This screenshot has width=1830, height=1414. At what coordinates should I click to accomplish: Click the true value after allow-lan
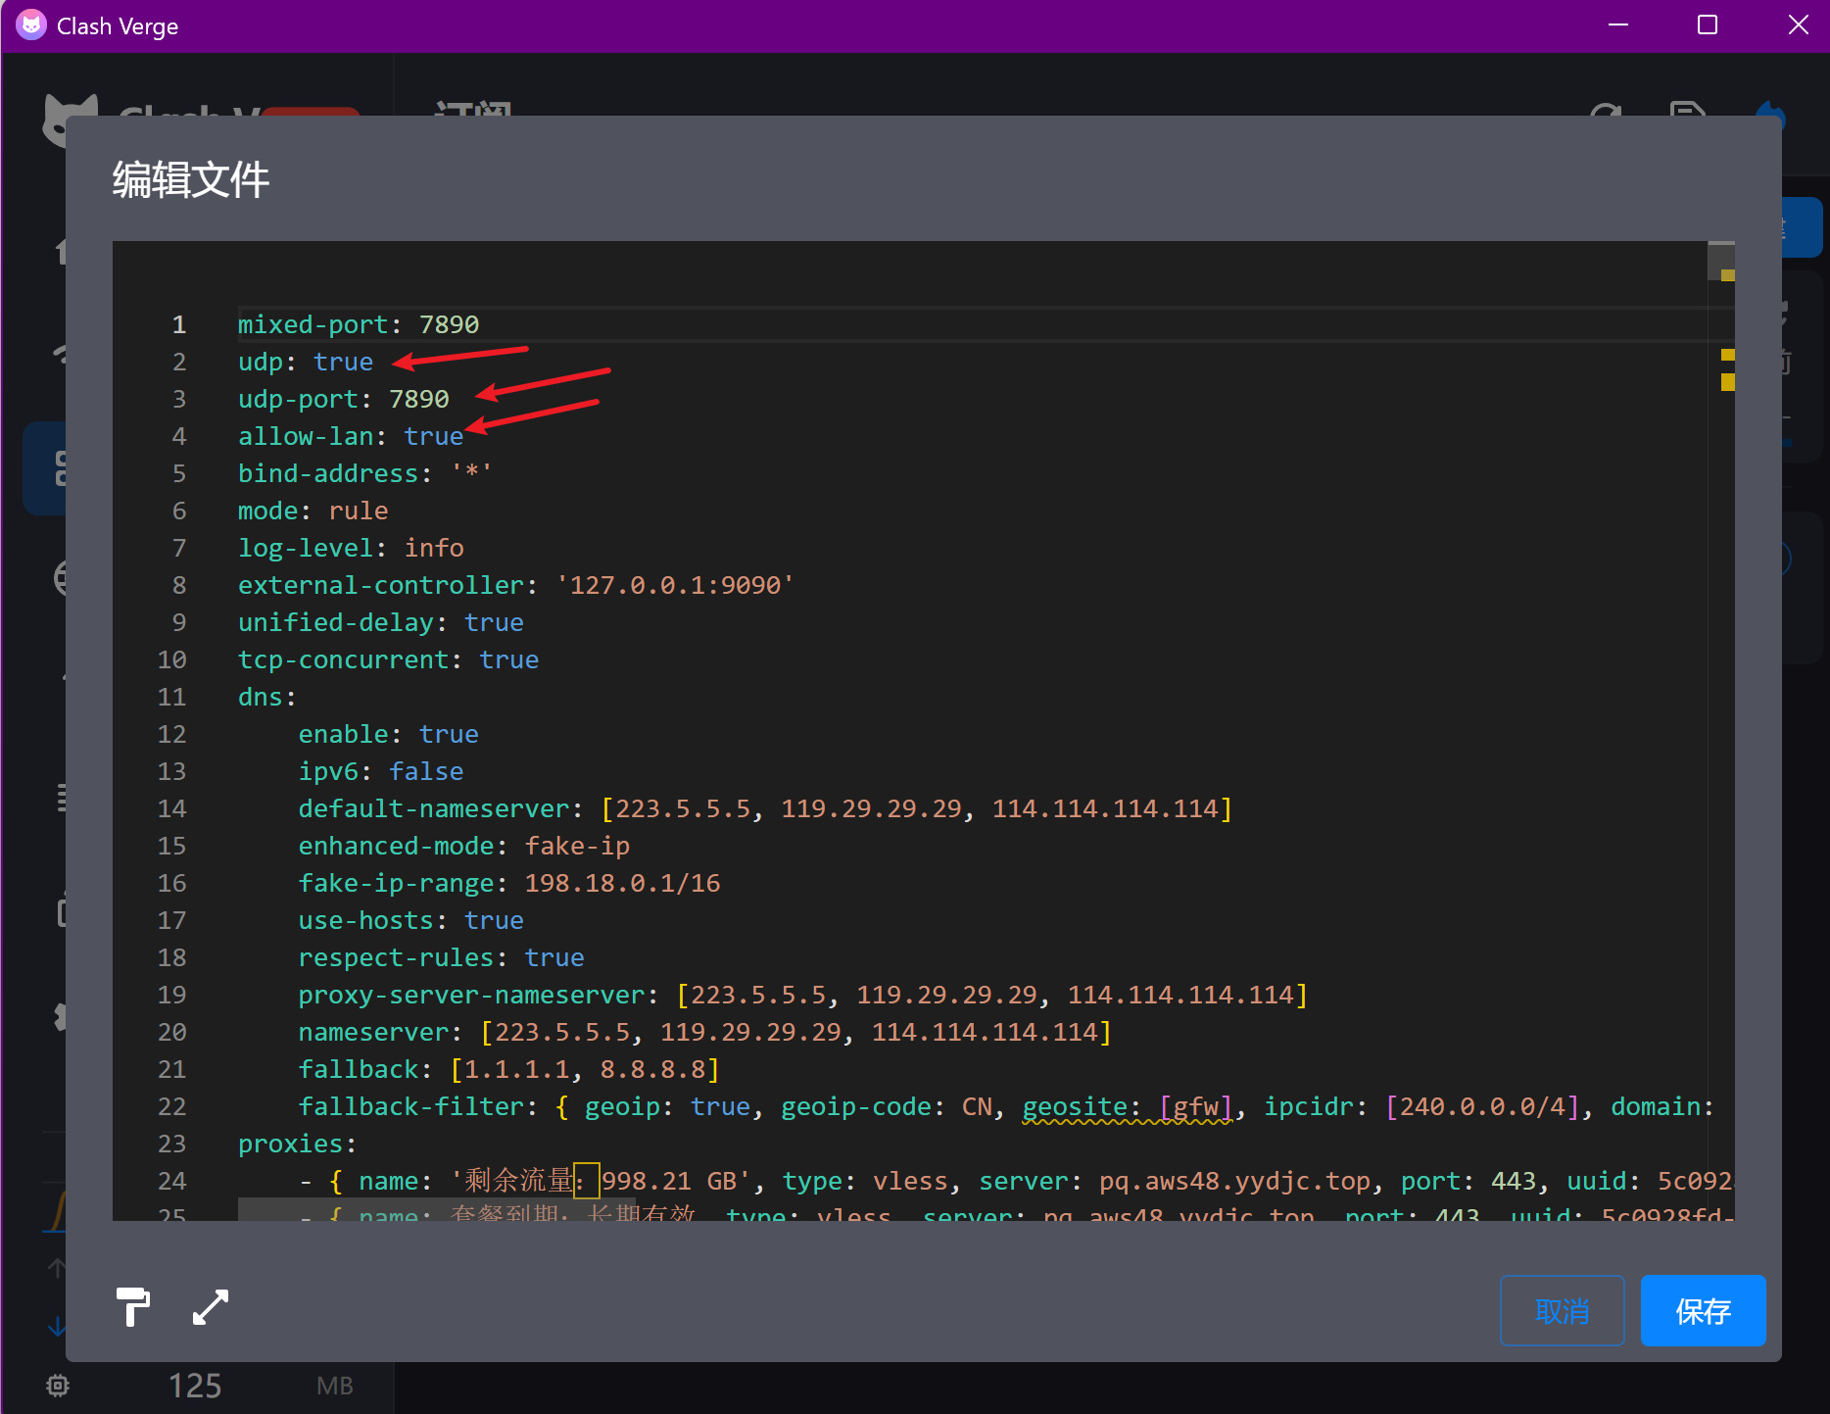433,436
